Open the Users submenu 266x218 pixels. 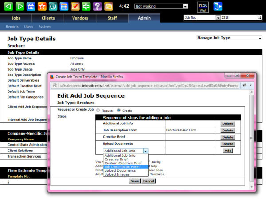pos(28,27)
